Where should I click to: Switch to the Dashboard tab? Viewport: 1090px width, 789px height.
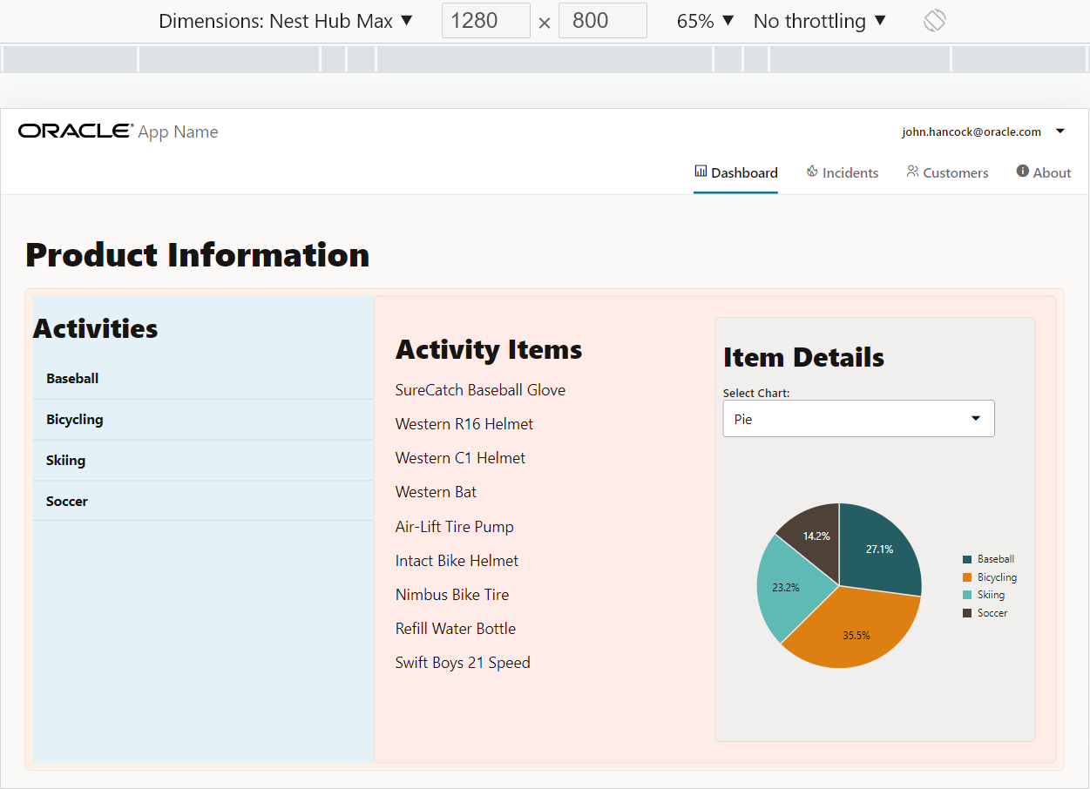pos(735,172)
